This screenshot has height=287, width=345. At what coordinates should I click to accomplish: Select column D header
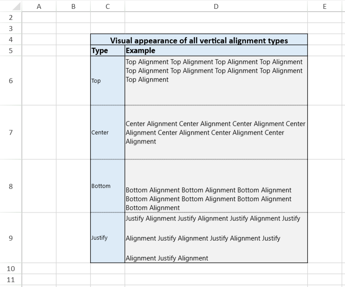(216, 6)
